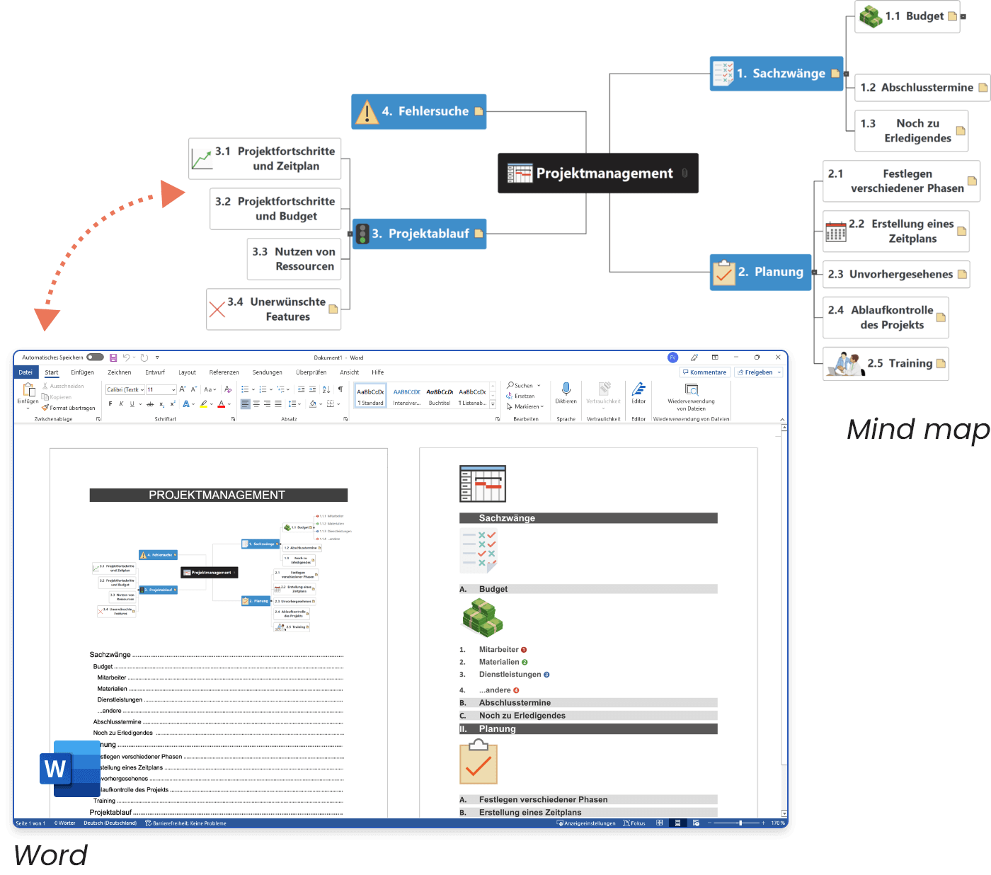Toggle Fokus mode in status bar

634,823
